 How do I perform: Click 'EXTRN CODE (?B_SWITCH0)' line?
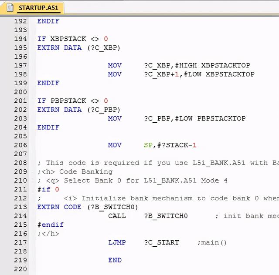pos(88,207)
